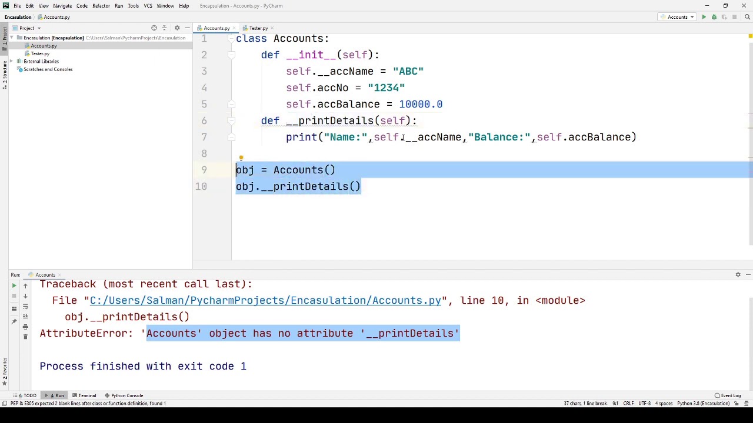Click the yellow inspection indicator atop editor

[750, 37]
